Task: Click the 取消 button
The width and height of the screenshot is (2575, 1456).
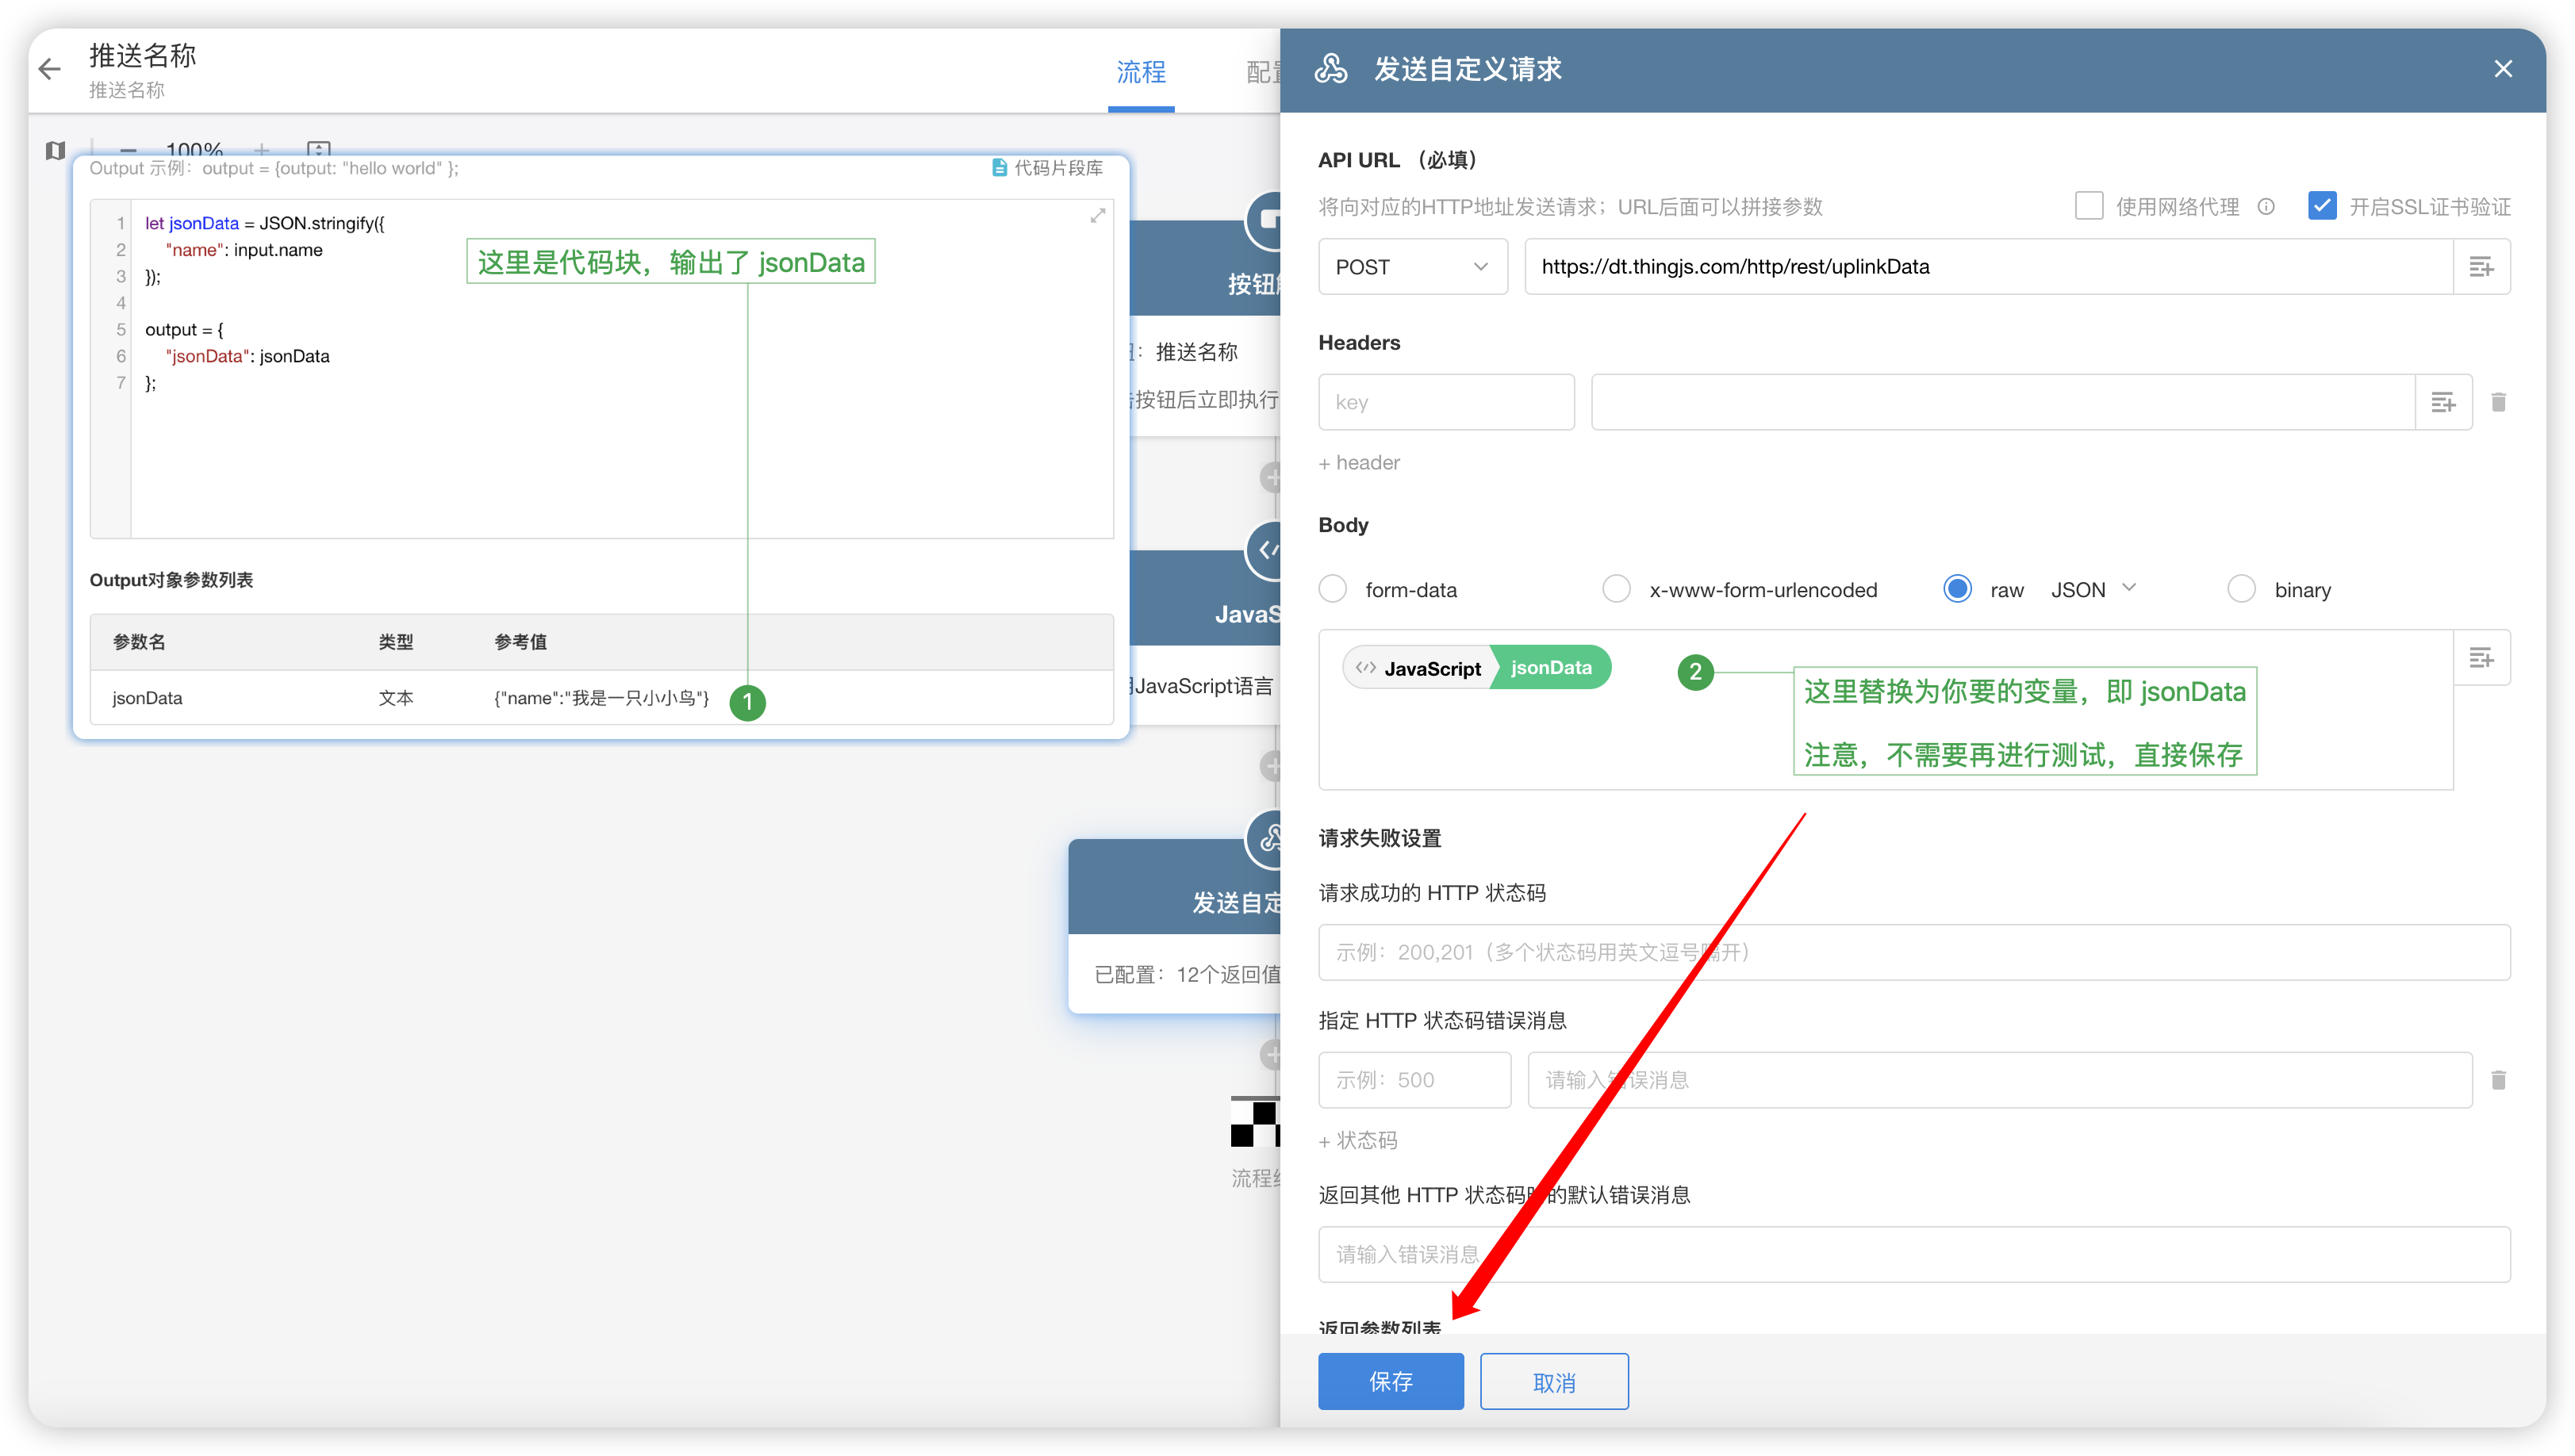Action: coord(1553,1382)
